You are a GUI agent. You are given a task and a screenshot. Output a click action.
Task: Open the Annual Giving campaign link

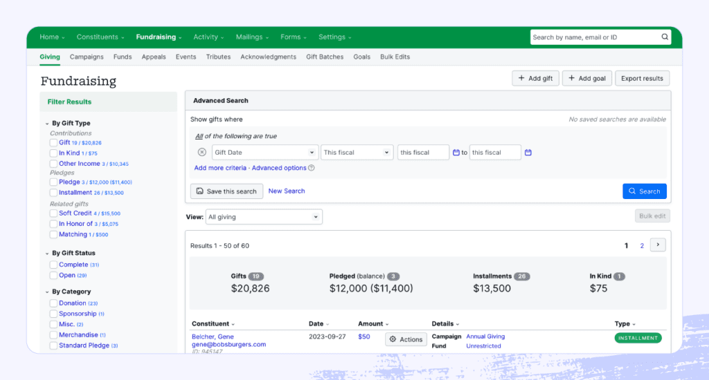(485, 336)
